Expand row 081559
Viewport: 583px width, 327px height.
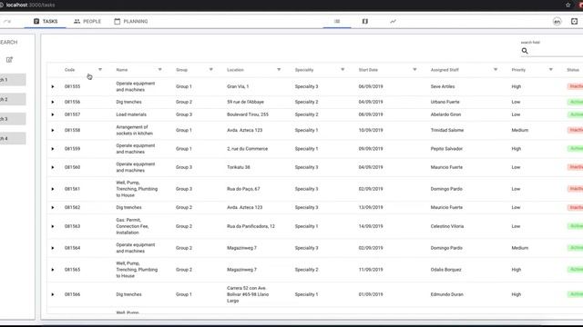(x=53, y=149)
